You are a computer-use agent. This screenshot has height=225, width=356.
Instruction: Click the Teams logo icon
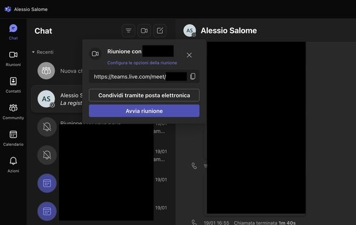(8, 9)
